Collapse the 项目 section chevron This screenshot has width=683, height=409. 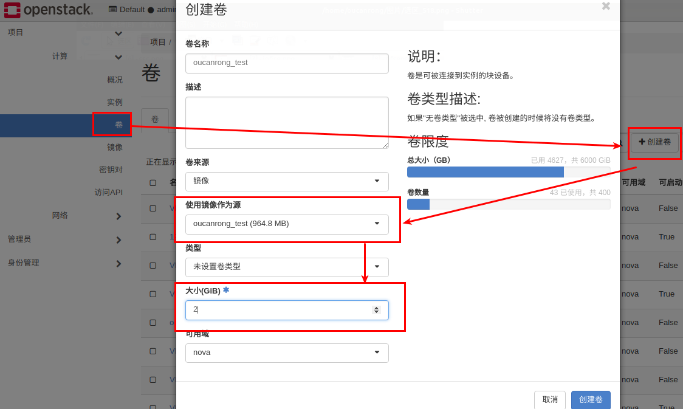click(118, 33)
